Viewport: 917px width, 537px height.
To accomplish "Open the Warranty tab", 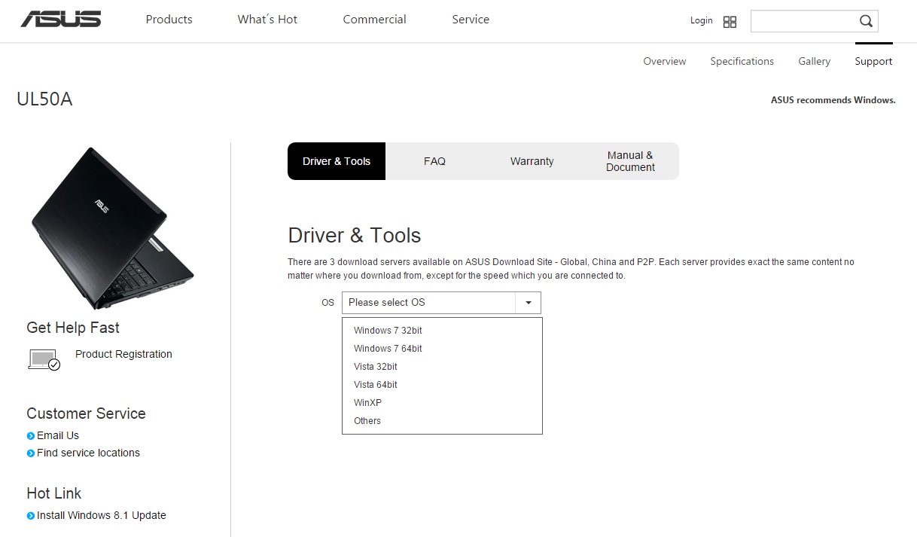I will click(532, 161).
